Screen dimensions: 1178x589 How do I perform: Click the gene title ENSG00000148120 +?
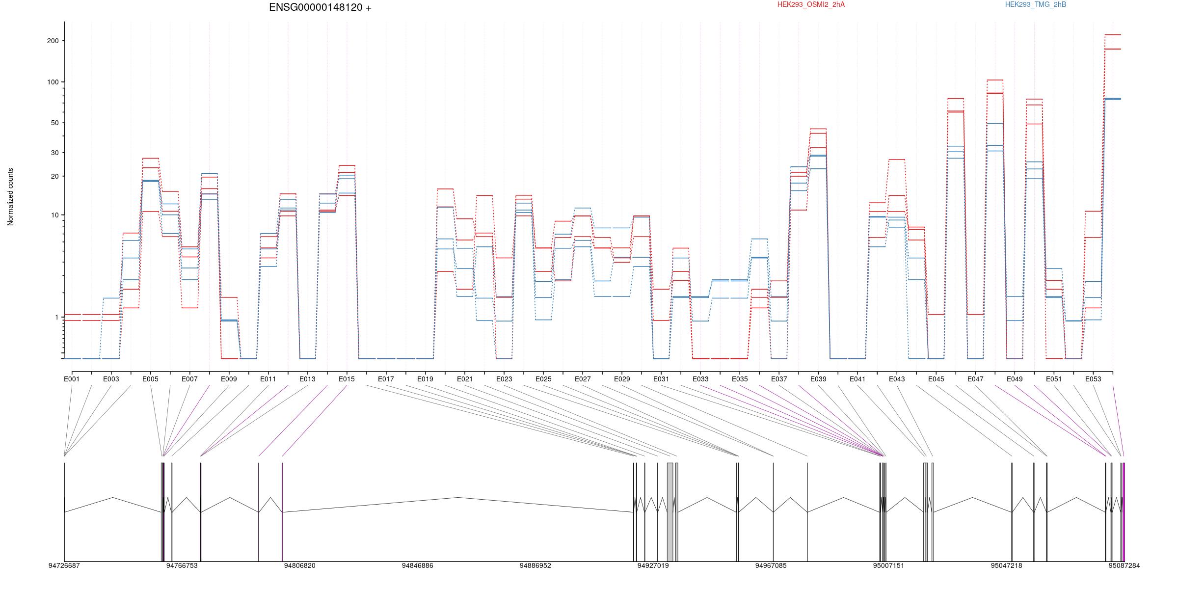(x=320, y=7)
